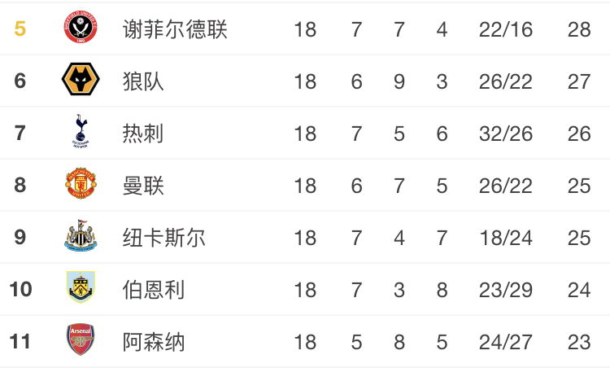Open the Arsenal cannon crest
This screenshot has height=368, width=610.
[x=81, y=340]
